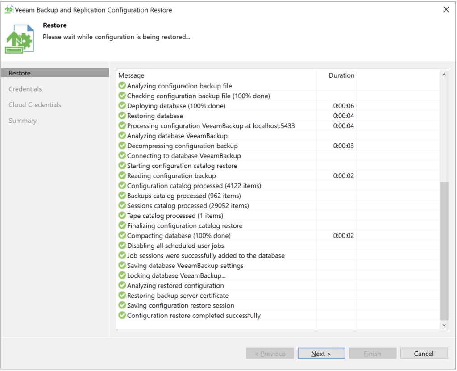Click green check beside Locking database VeeamBackup
Screen dimensions: 457x371
122,275
